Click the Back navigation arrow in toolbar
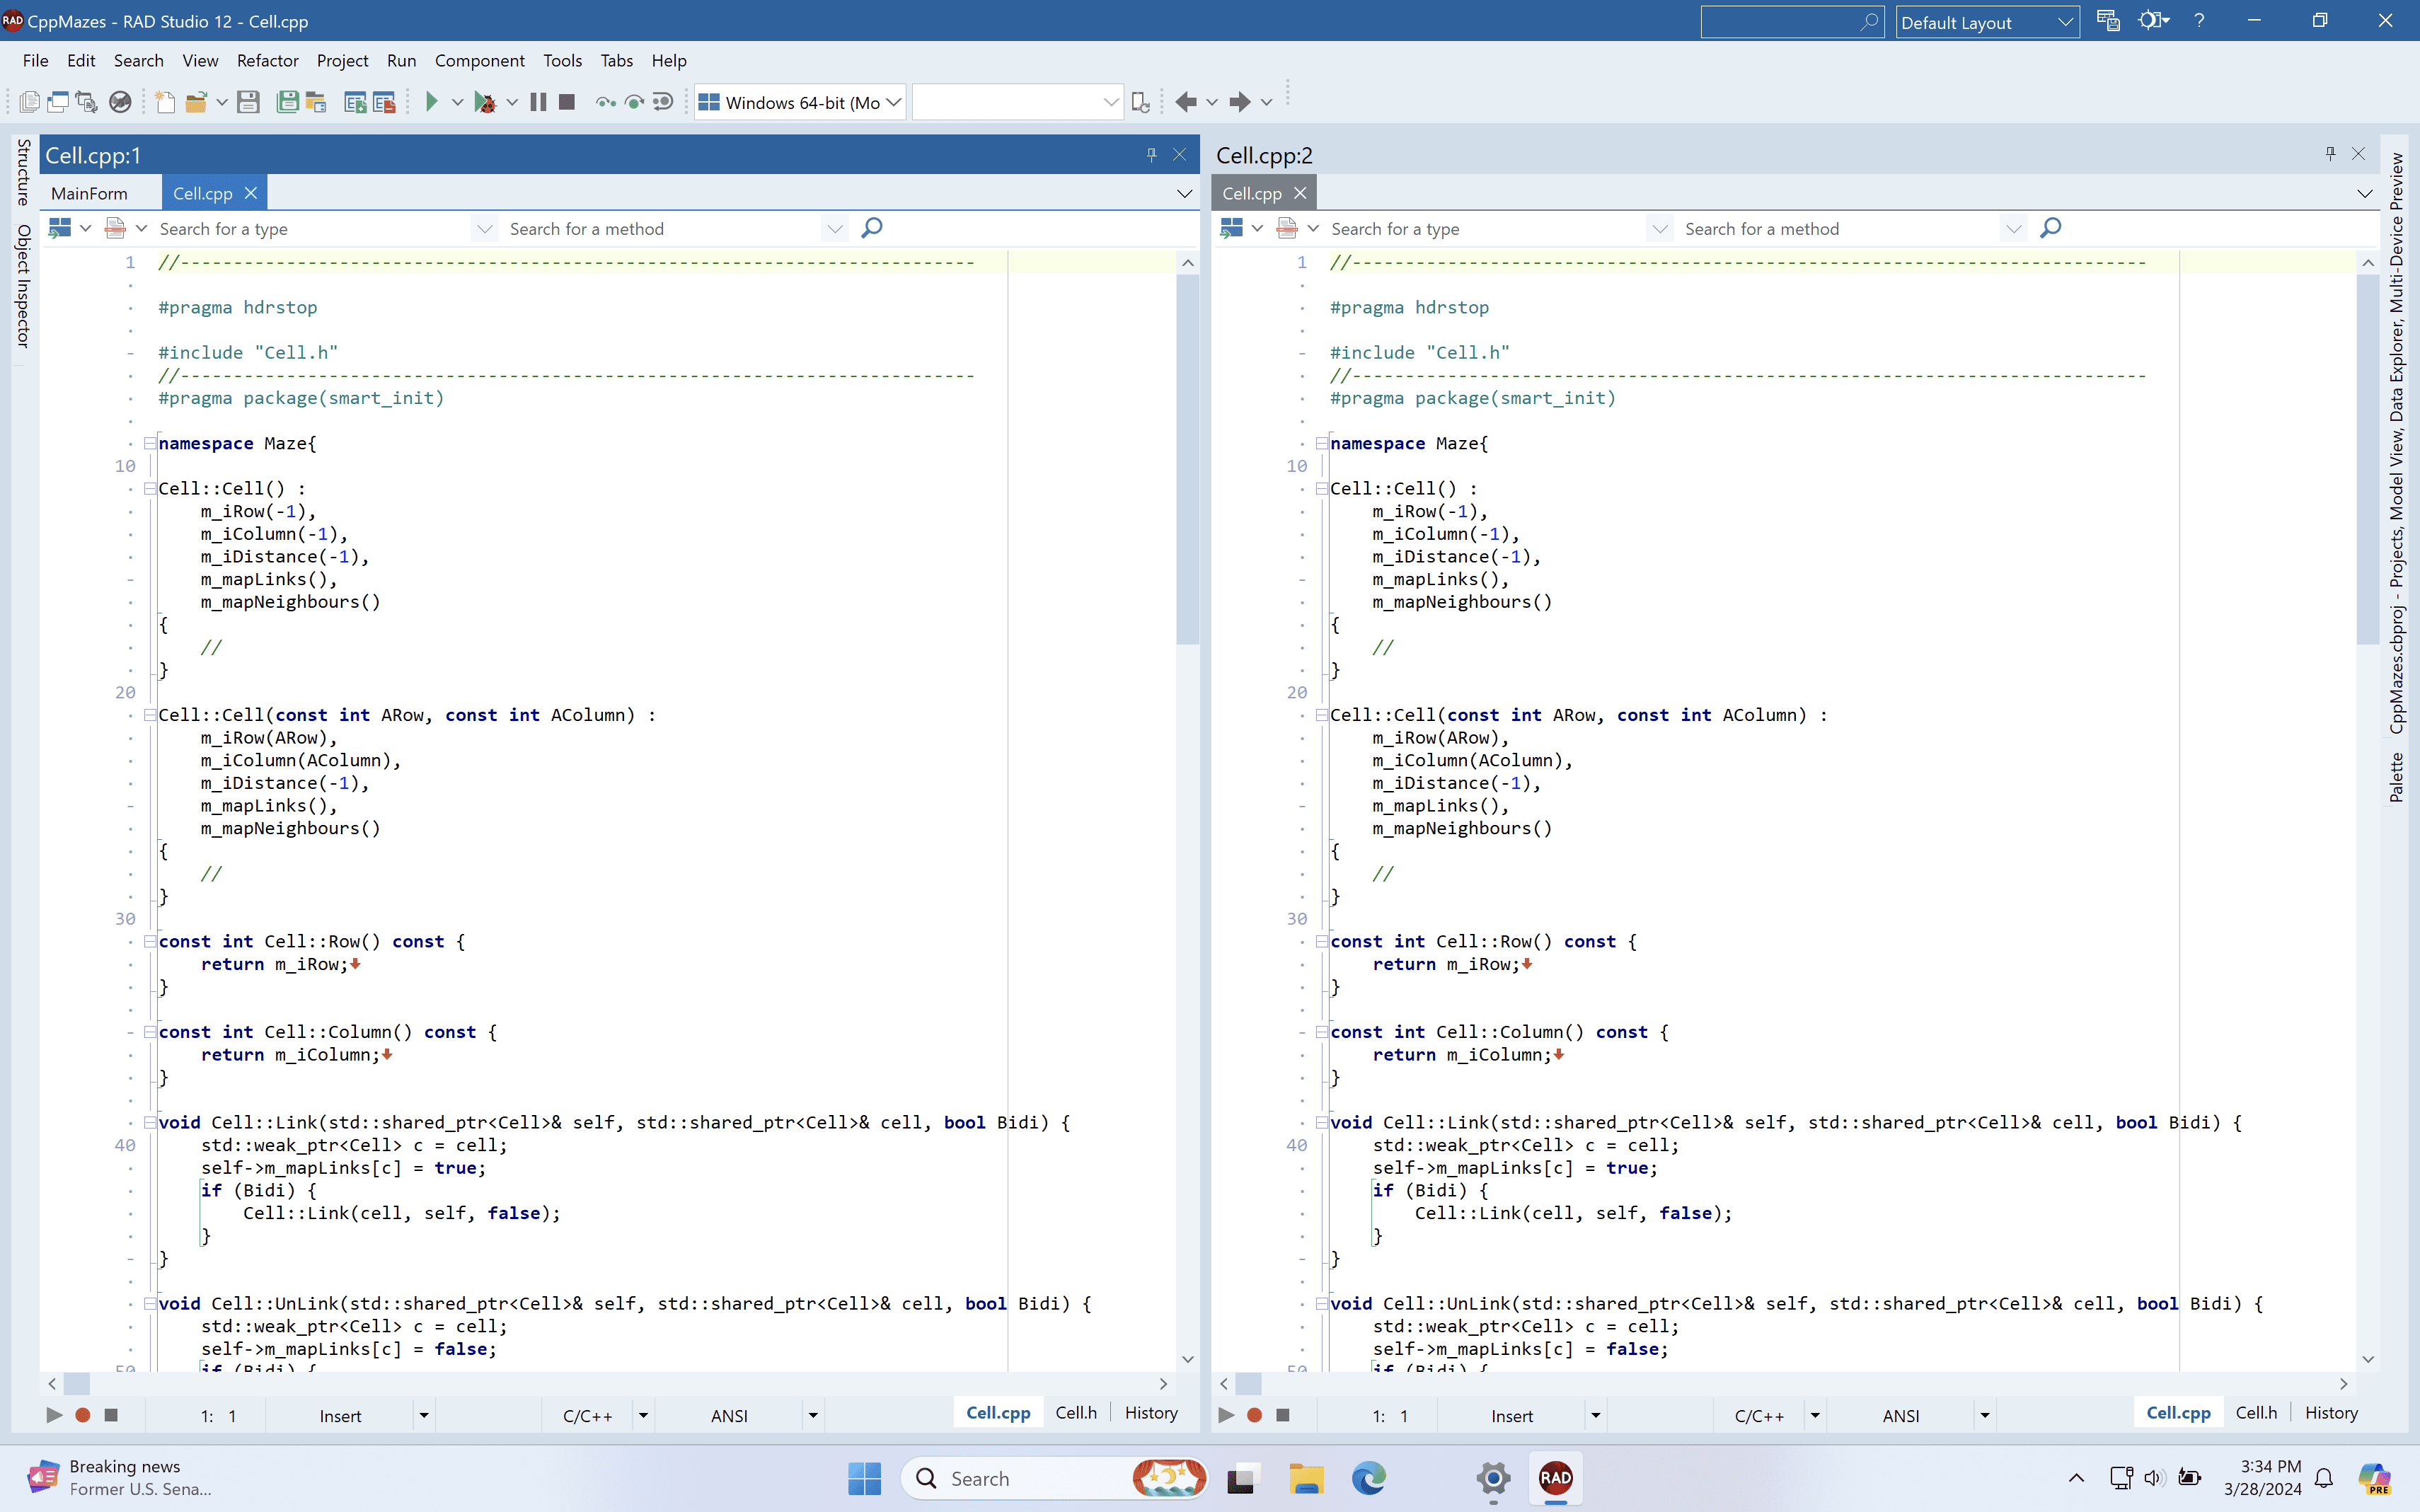2420x1512 pixels. pos(1186,102)
